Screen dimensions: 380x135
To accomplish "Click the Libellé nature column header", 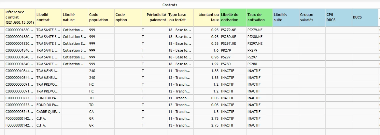I will click(x=75, y=17).
